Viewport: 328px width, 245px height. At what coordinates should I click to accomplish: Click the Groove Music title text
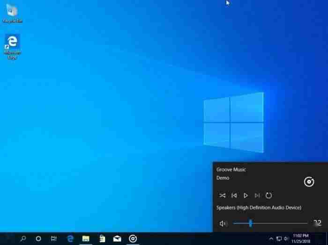231,169
